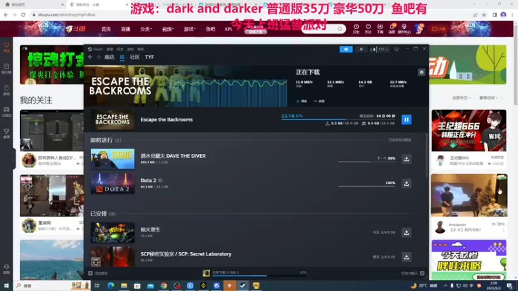Image resolution: width=518 pixels, height=291 pixels.
Task: Open Steam download settings gear
Action: pos(422,72)
